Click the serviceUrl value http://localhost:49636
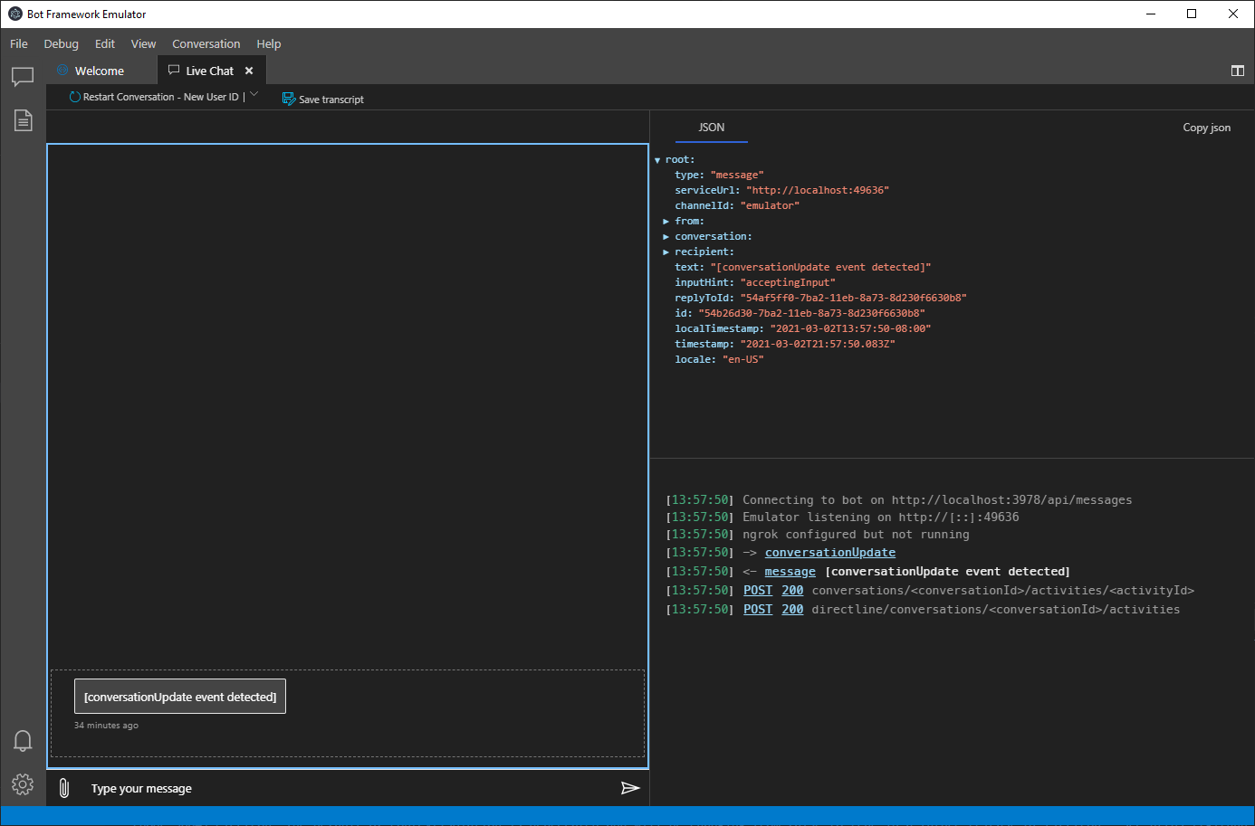Image resolution: width=1255 pixels, height=826 pixels. pyautogui.click(x=818, y=190)
